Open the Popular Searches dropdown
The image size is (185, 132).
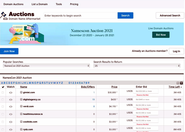click(46, 66)
